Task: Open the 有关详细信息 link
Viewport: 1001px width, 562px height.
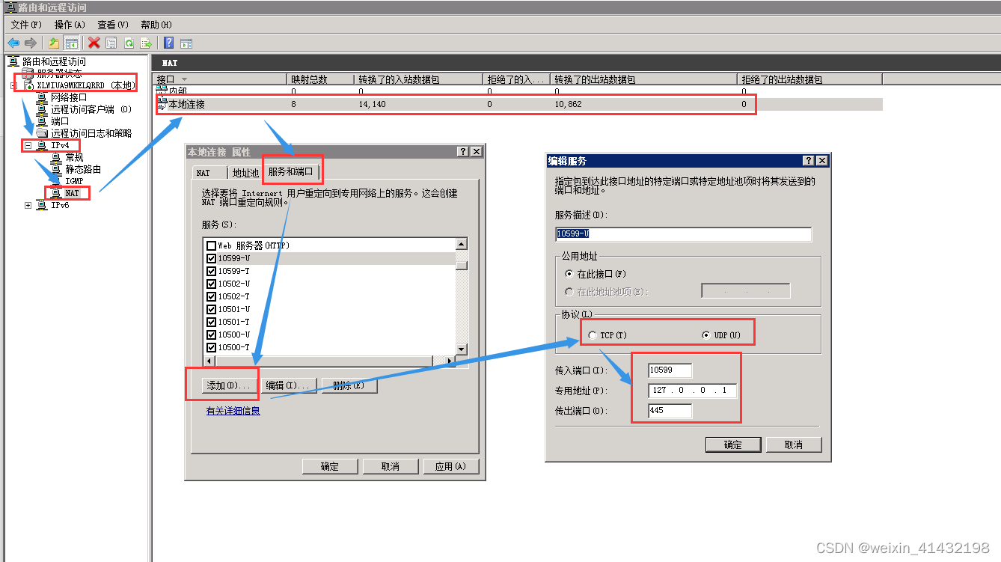Action: click(233, 411)
